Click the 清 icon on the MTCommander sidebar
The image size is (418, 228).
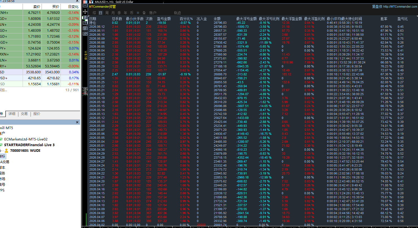coord(85,18)
